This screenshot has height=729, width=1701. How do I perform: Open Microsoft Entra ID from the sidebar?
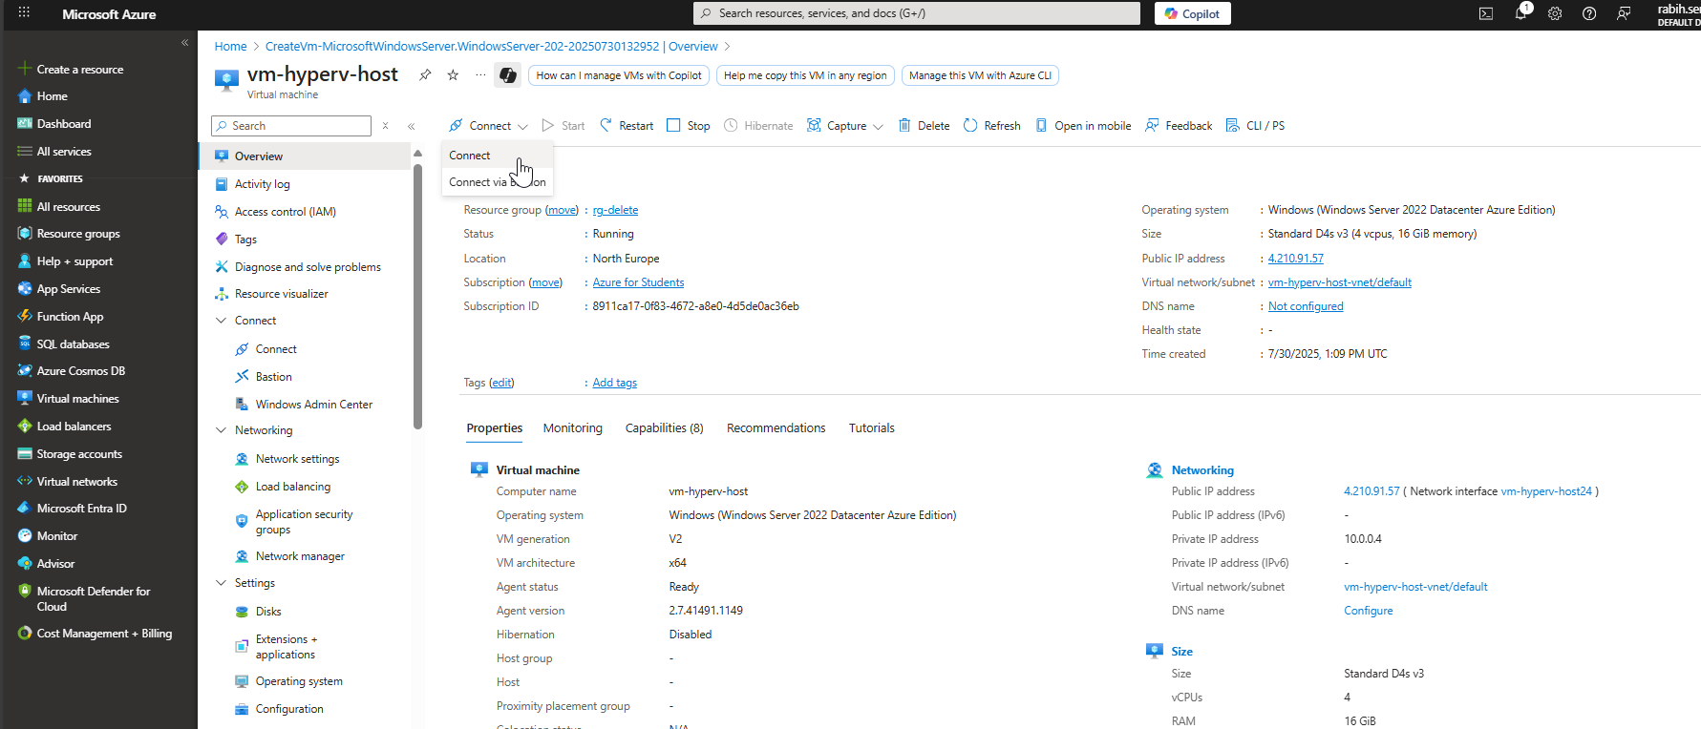click(x=81, y=509)
